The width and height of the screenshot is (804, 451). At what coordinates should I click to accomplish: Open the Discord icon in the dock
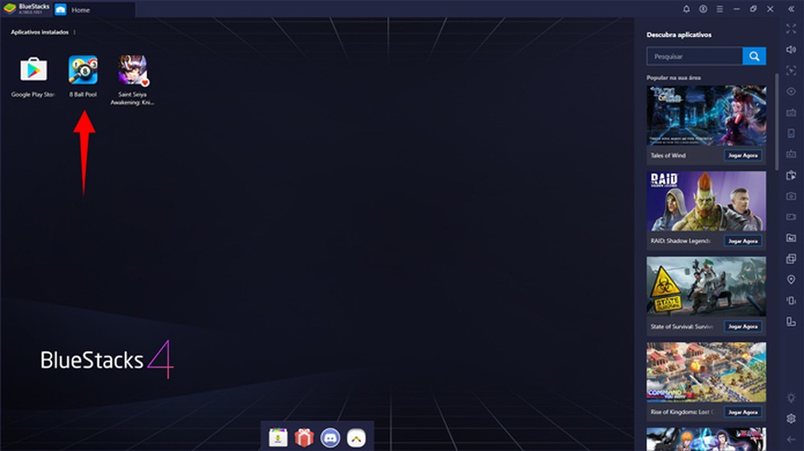[x=330, y=438]
